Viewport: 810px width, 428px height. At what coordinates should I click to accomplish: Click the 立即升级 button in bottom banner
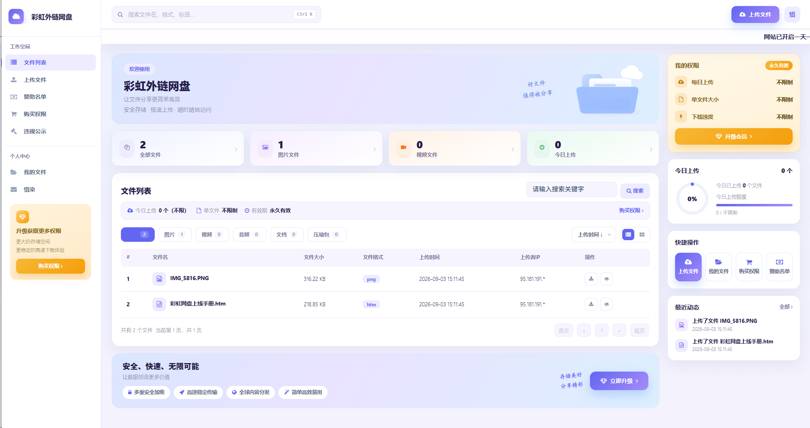click(619, 381)
